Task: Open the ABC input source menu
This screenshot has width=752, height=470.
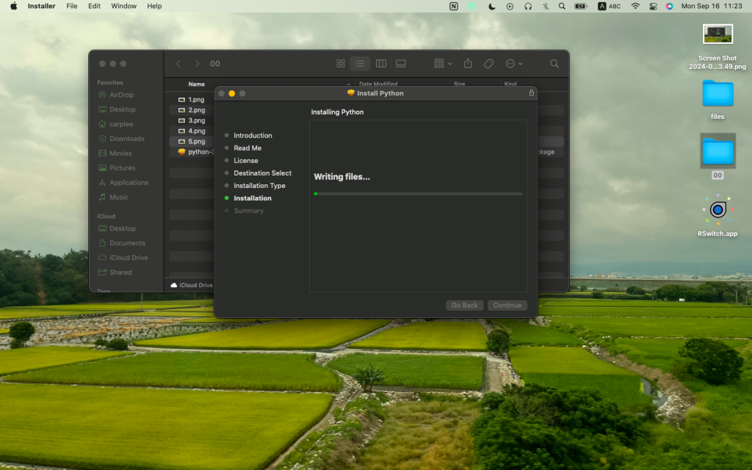Action: [609, 6]
